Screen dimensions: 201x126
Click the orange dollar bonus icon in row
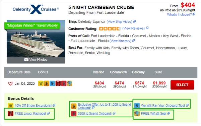(47, 83)
